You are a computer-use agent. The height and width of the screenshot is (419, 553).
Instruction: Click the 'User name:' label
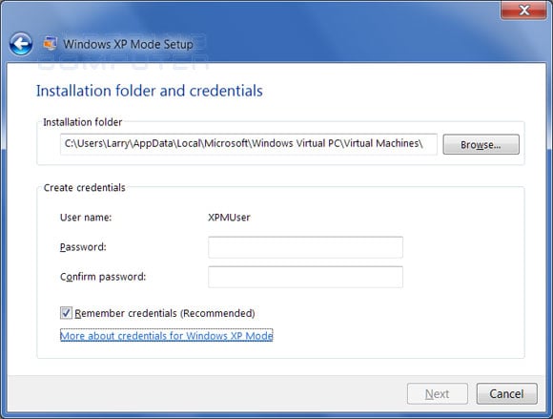(x=86, y=217)
